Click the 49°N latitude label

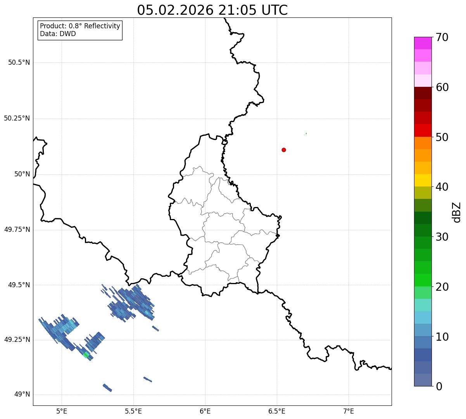pos(22,395)
